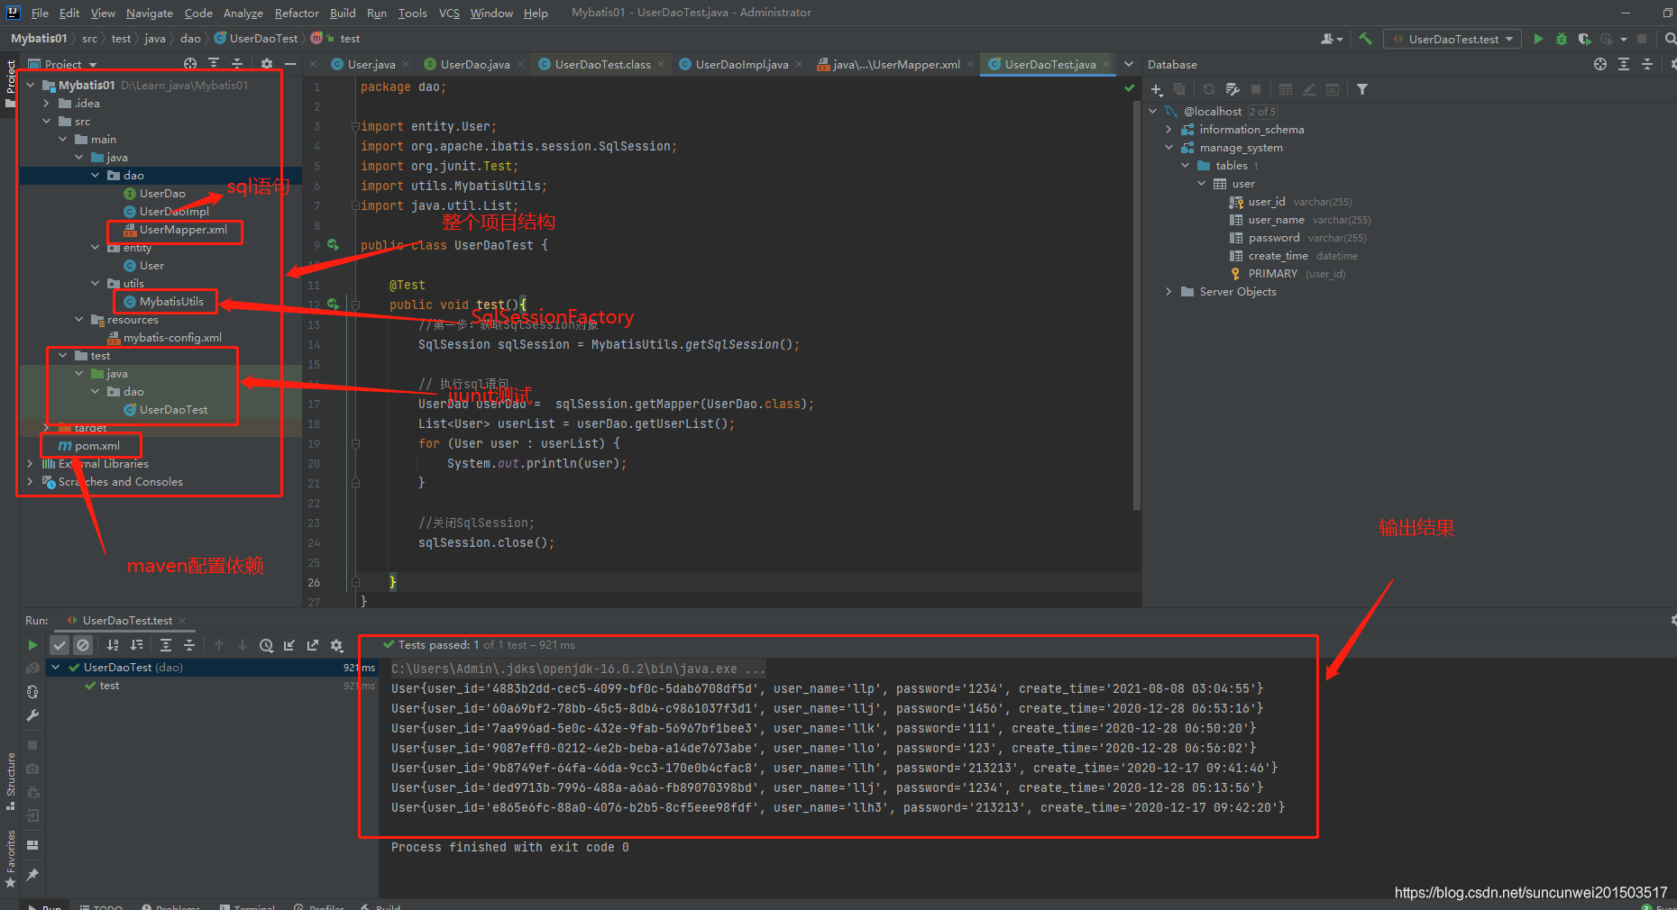Click the green Run button in top toolbar
This screenshot has width=1677, height=910.
click(x=1538, y=39)
